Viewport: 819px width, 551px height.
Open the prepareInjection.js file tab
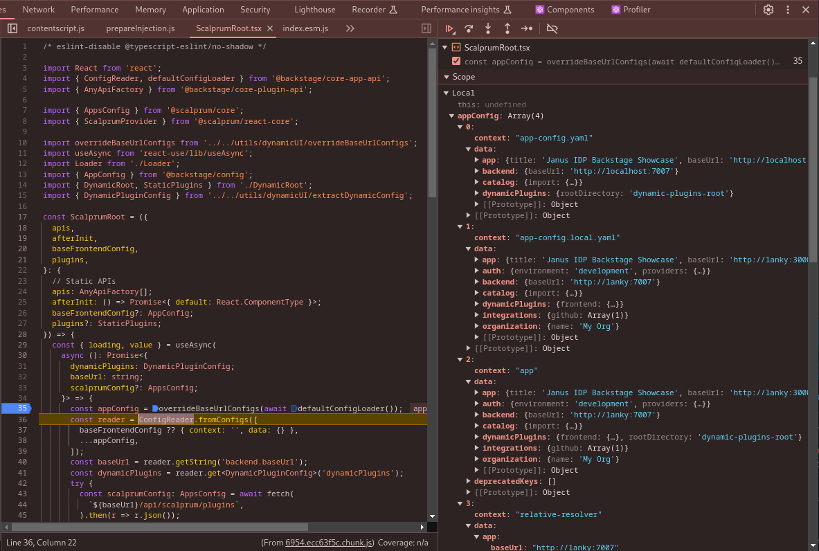click(x=141, y=28)
